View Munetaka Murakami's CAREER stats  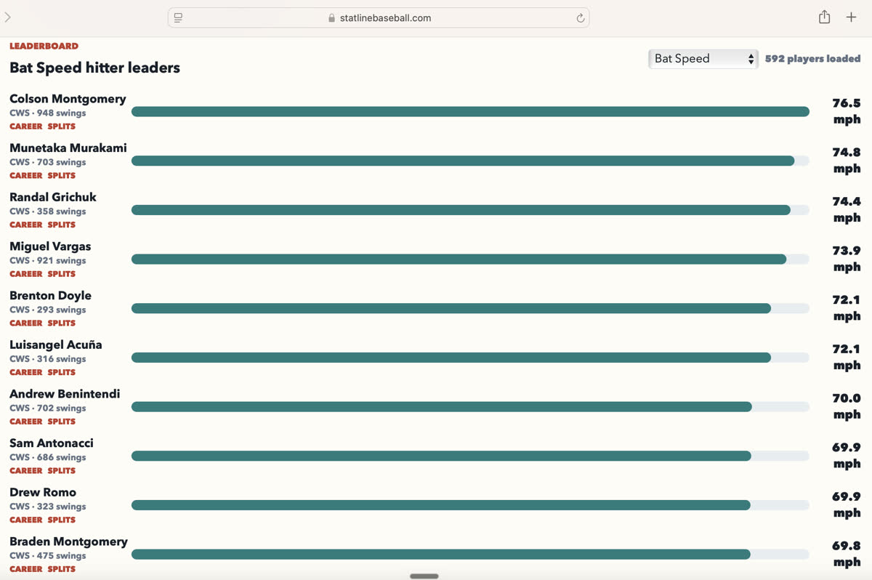[26, 176]
